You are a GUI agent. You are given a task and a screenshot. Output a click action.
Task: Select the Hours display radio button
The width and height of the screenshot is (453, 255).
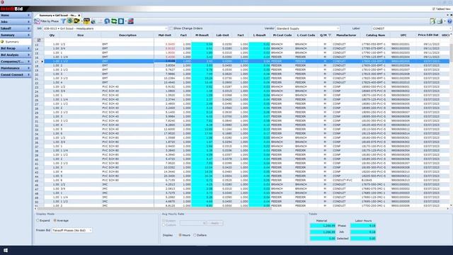coord(180,235)
